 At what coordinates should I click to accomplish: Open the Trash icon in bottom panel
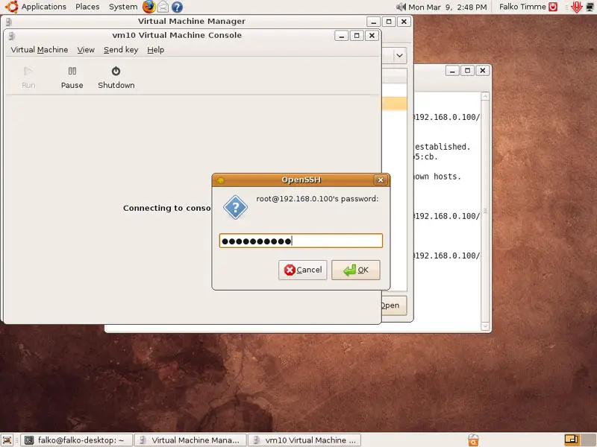[473, 440]
